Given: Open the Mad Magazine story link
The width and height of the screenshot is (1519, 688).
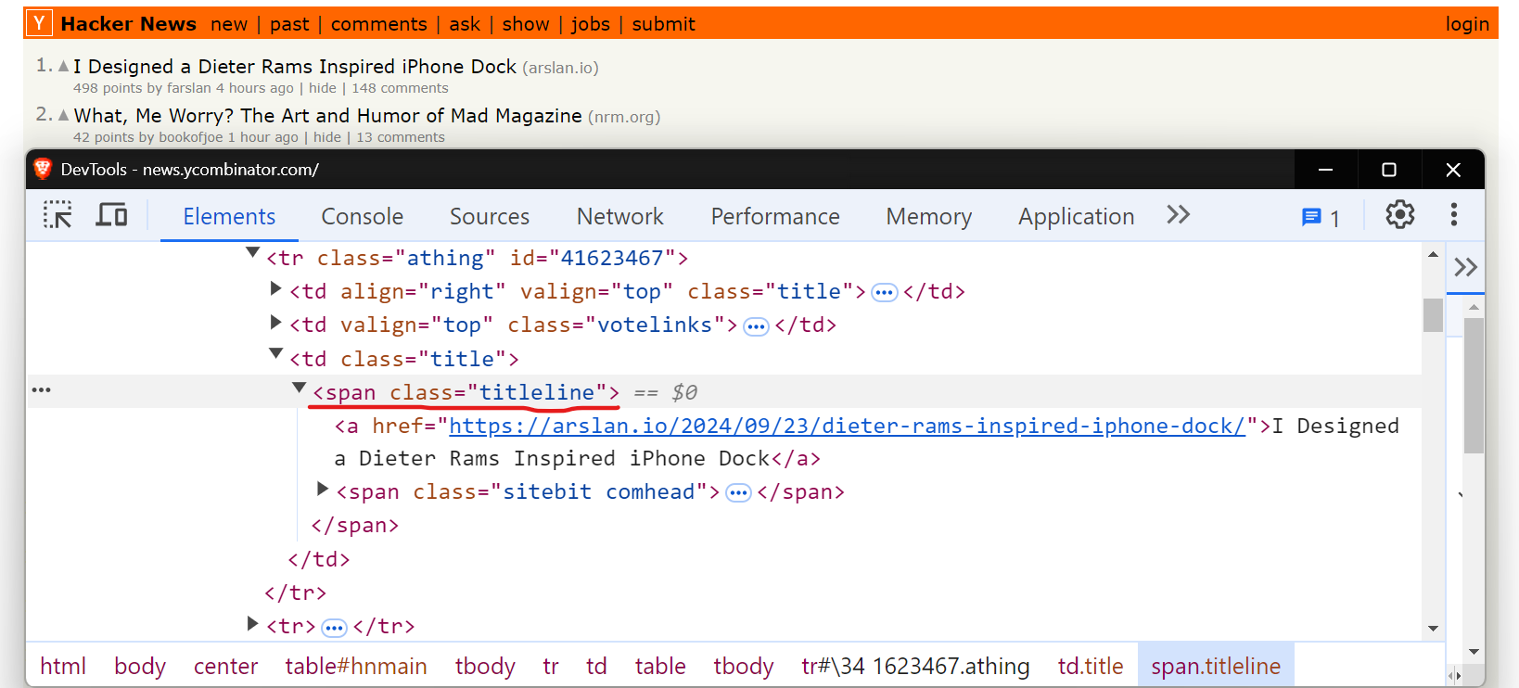Looking at the screenshot, I should (x=328, y=116).
